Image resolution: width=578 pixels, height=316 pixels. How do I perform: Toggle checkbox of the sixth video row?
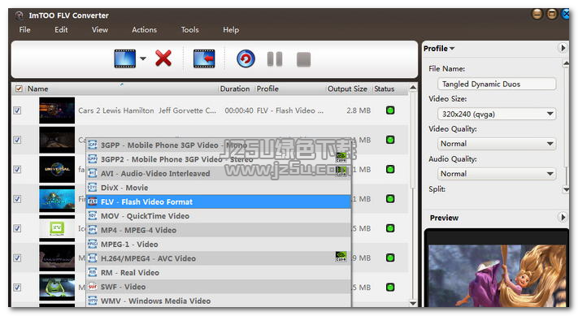coord(17,258)
